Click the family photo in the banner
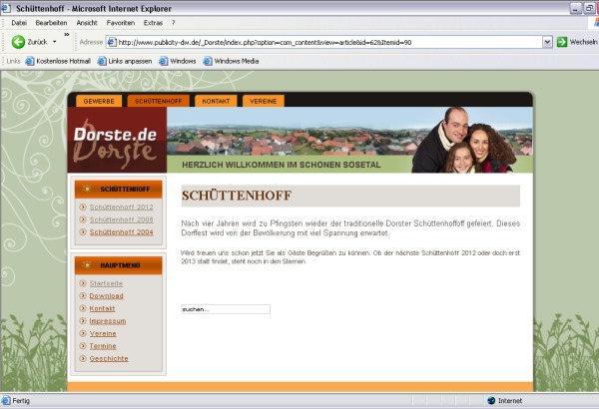The image size is (599, 409). tap(464, 140)
